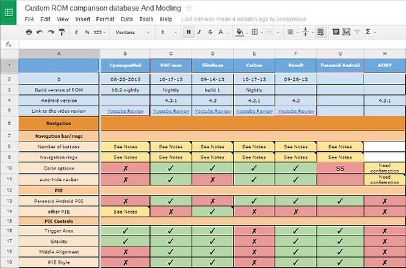
Task: Select row 6 header
Action: tap(9, 123)
